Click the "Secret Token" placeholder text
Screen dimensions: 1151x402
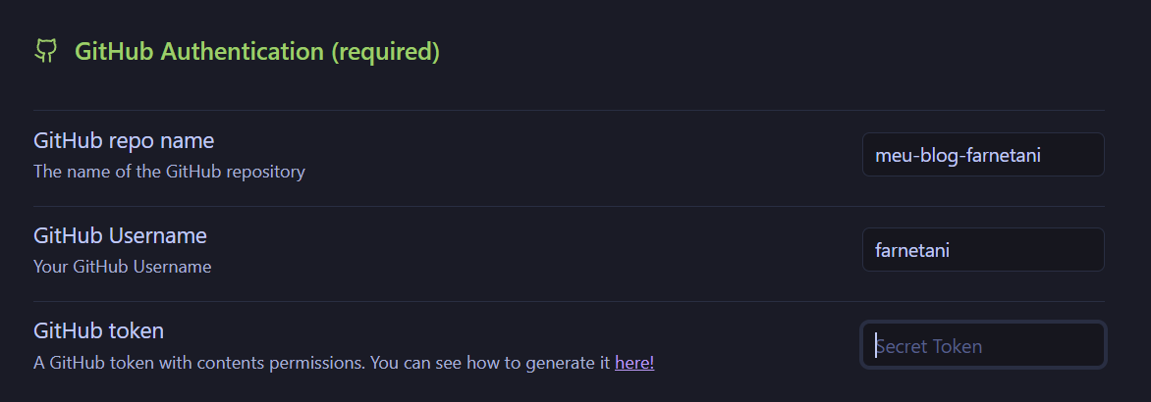[929, 346]
